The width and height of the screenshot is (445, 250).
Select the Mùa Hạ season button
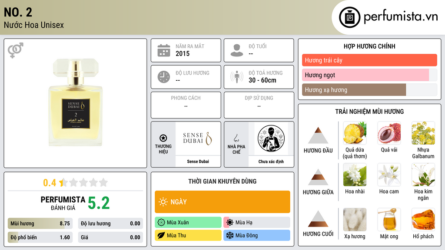[x=257, y=223]
